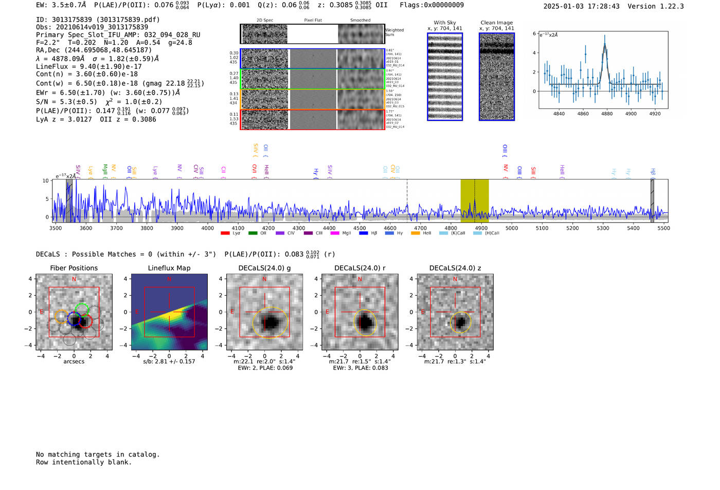Screen dimensions: 720x490
Task: Click the (K)CaII legend swatch
Action: 443,233
